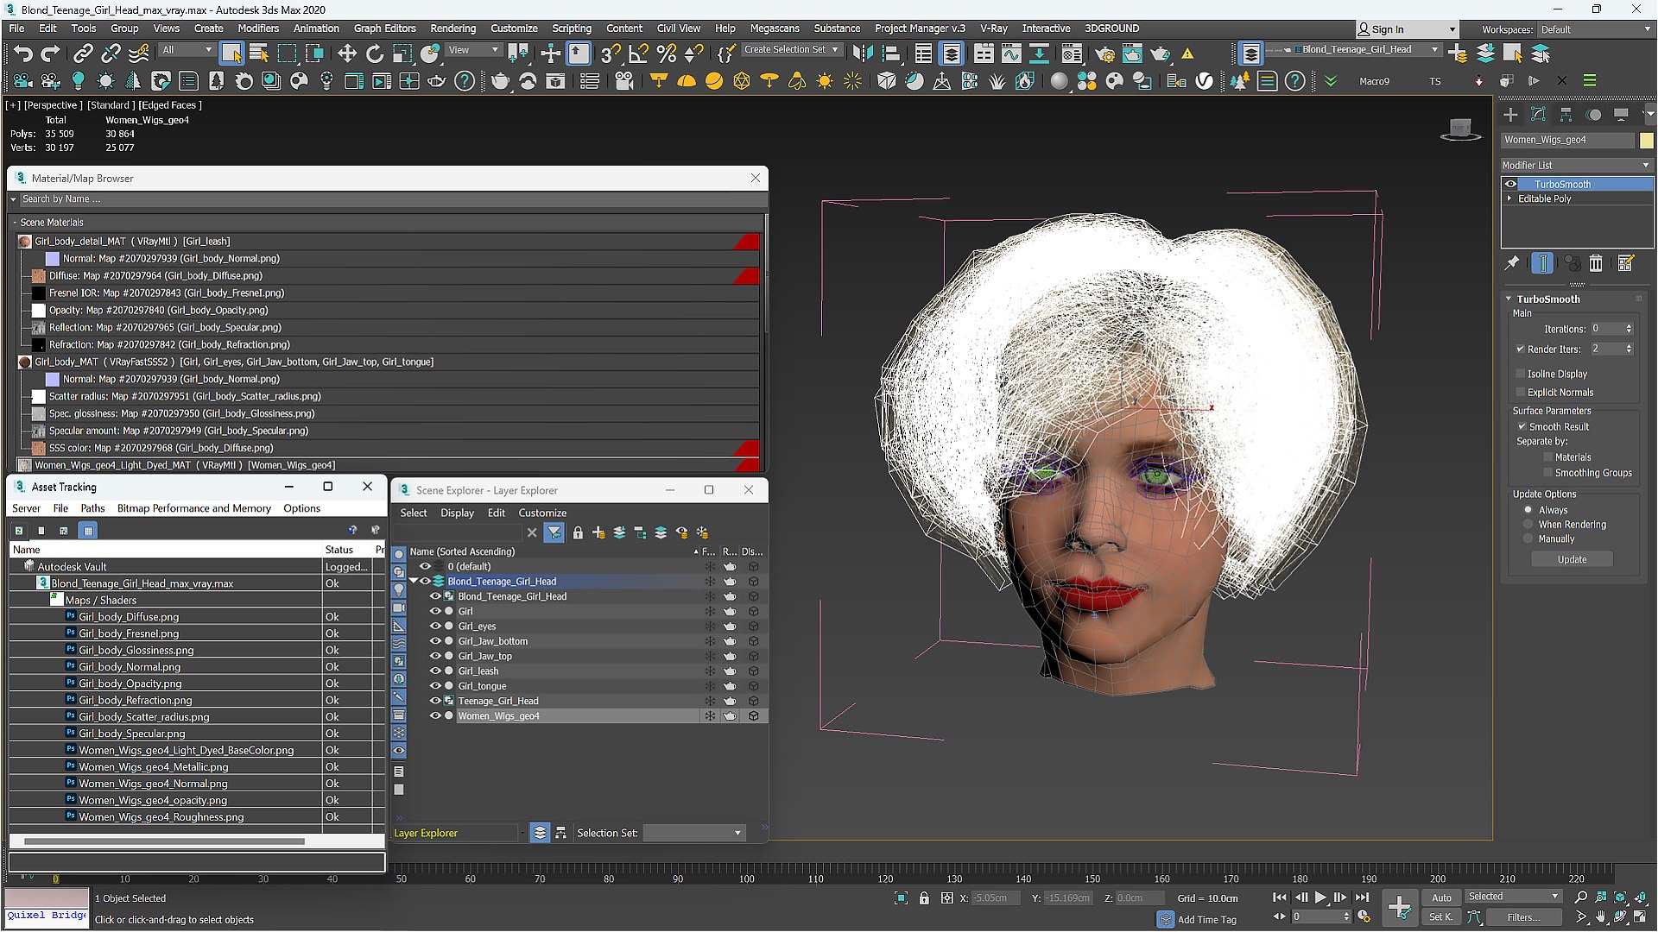Click the Redo arrow icon
The width and height of the screenshot is (1658, 932).
tap(51, 54)
